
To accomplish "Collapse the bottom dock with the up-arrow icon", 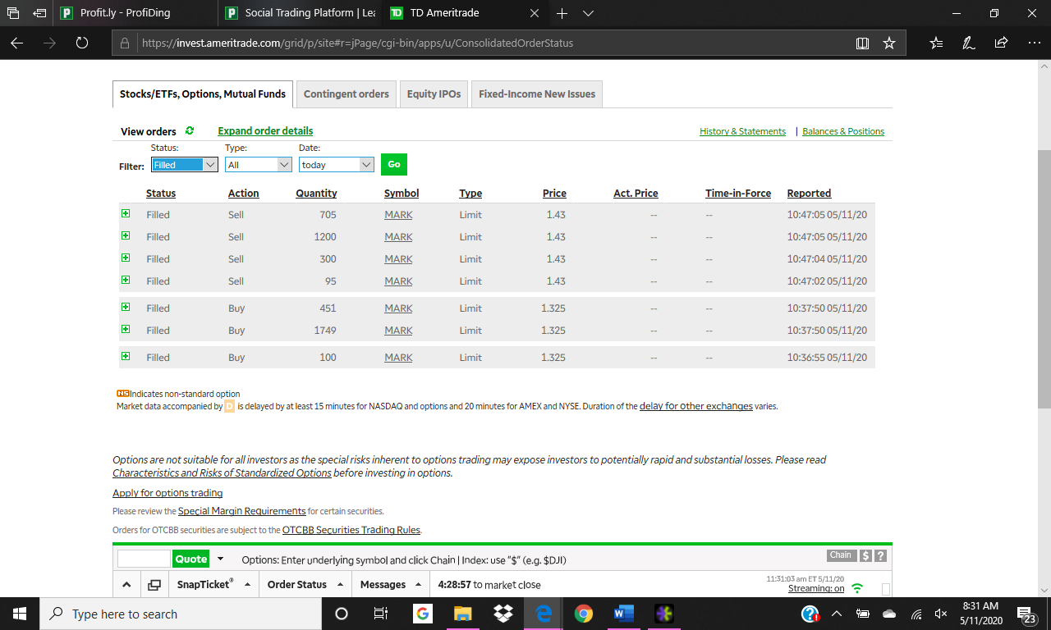I will click(x=126, y=585).
